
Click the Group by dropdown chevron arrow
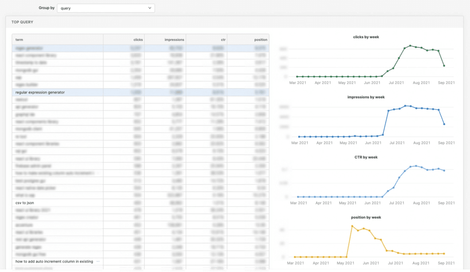[150, 8]
